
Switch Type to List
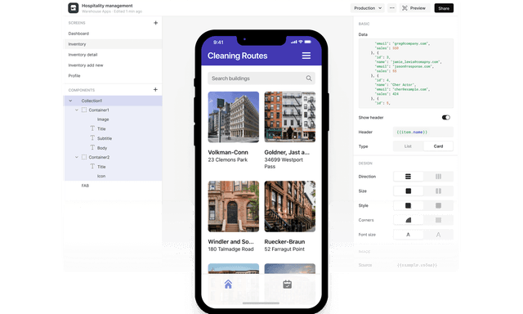(408, 146)
